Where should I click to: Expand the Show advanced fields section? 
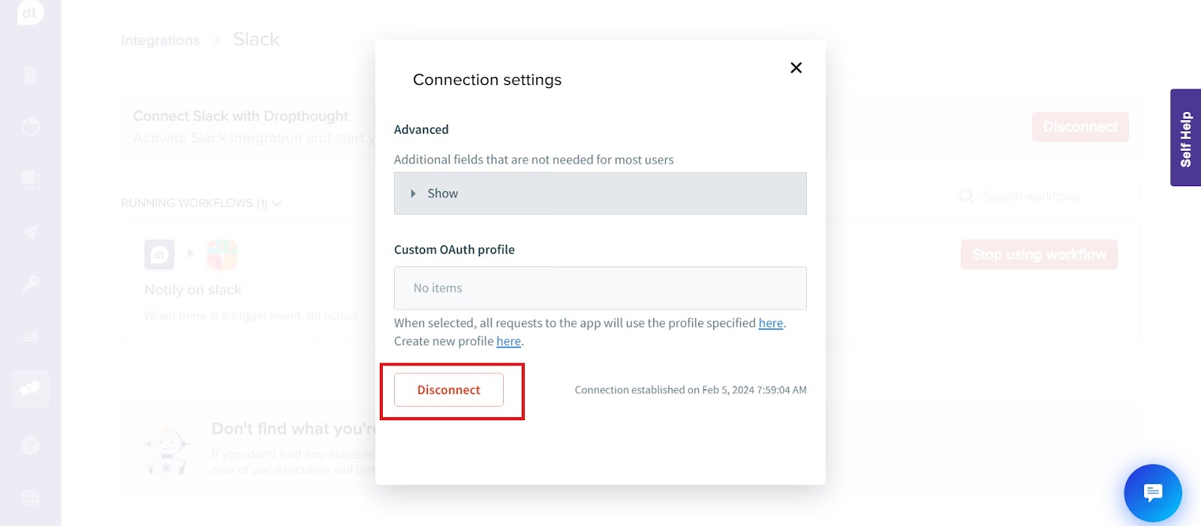coord(600,194)
